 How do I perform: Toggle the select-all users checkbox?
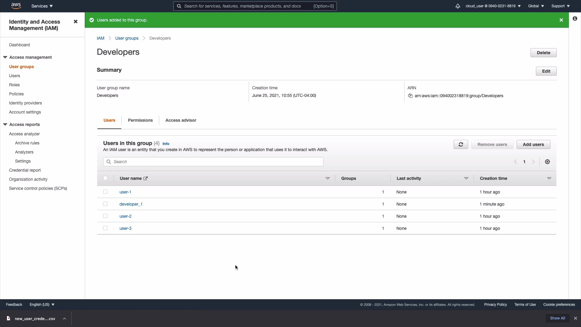click(105, 178)
